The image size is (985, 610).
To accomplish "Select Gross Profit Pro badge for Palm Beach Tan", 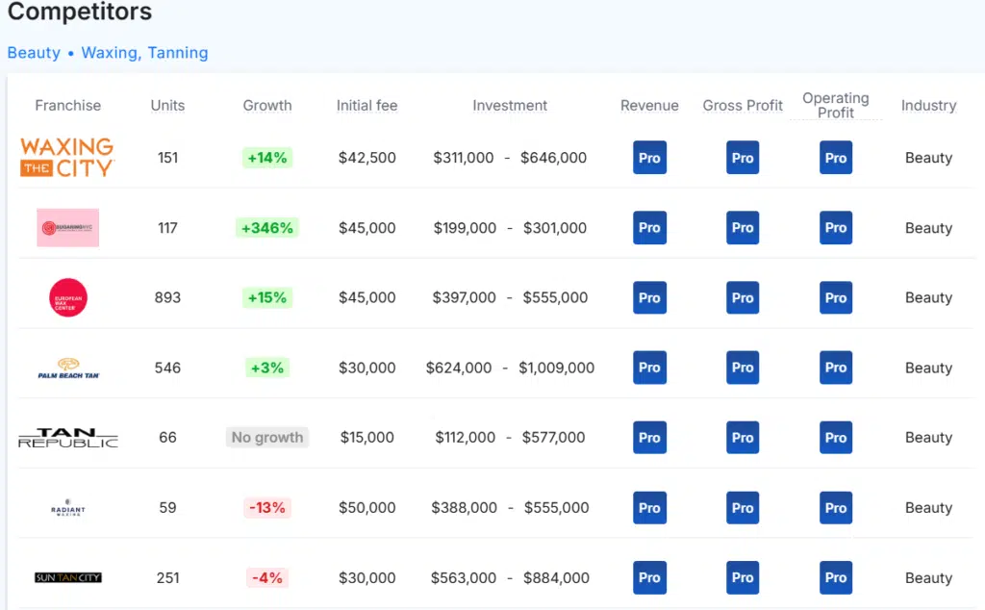I will [743, 368].
